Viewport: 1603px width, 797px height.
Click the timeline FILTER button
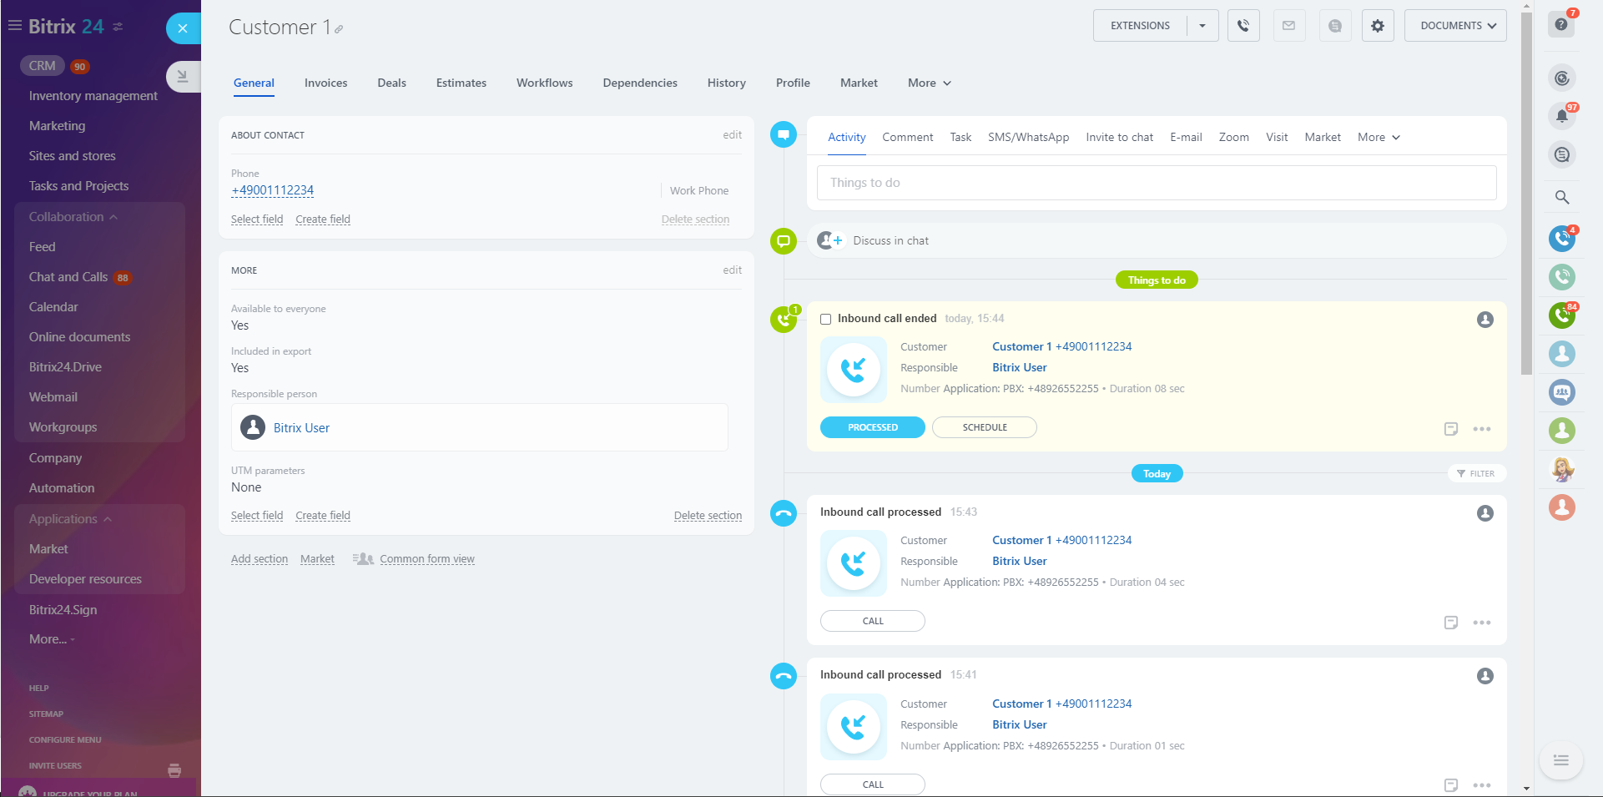[1475, 473]
